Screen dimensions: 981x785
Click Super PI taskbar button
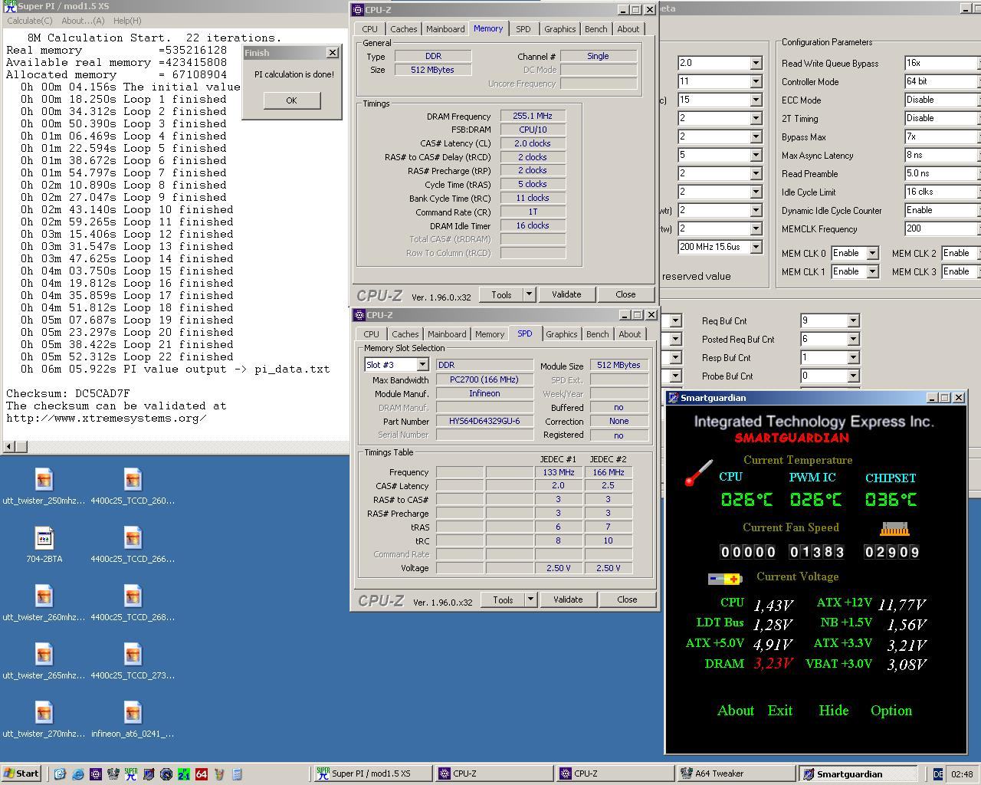click(372, 774)
